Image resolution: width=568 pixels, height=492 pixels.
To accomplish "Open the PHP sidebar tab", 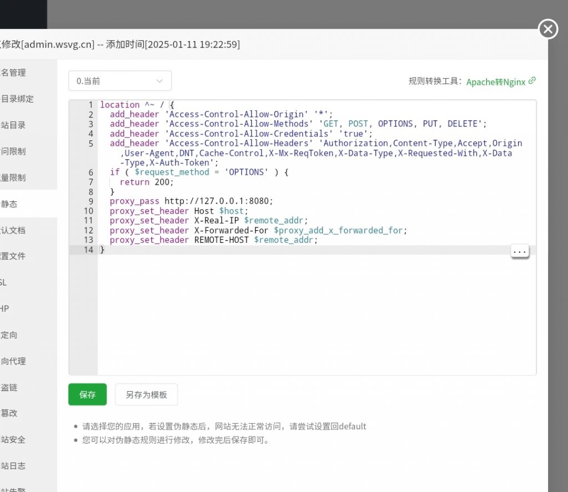I will click(x=5, y=308).
